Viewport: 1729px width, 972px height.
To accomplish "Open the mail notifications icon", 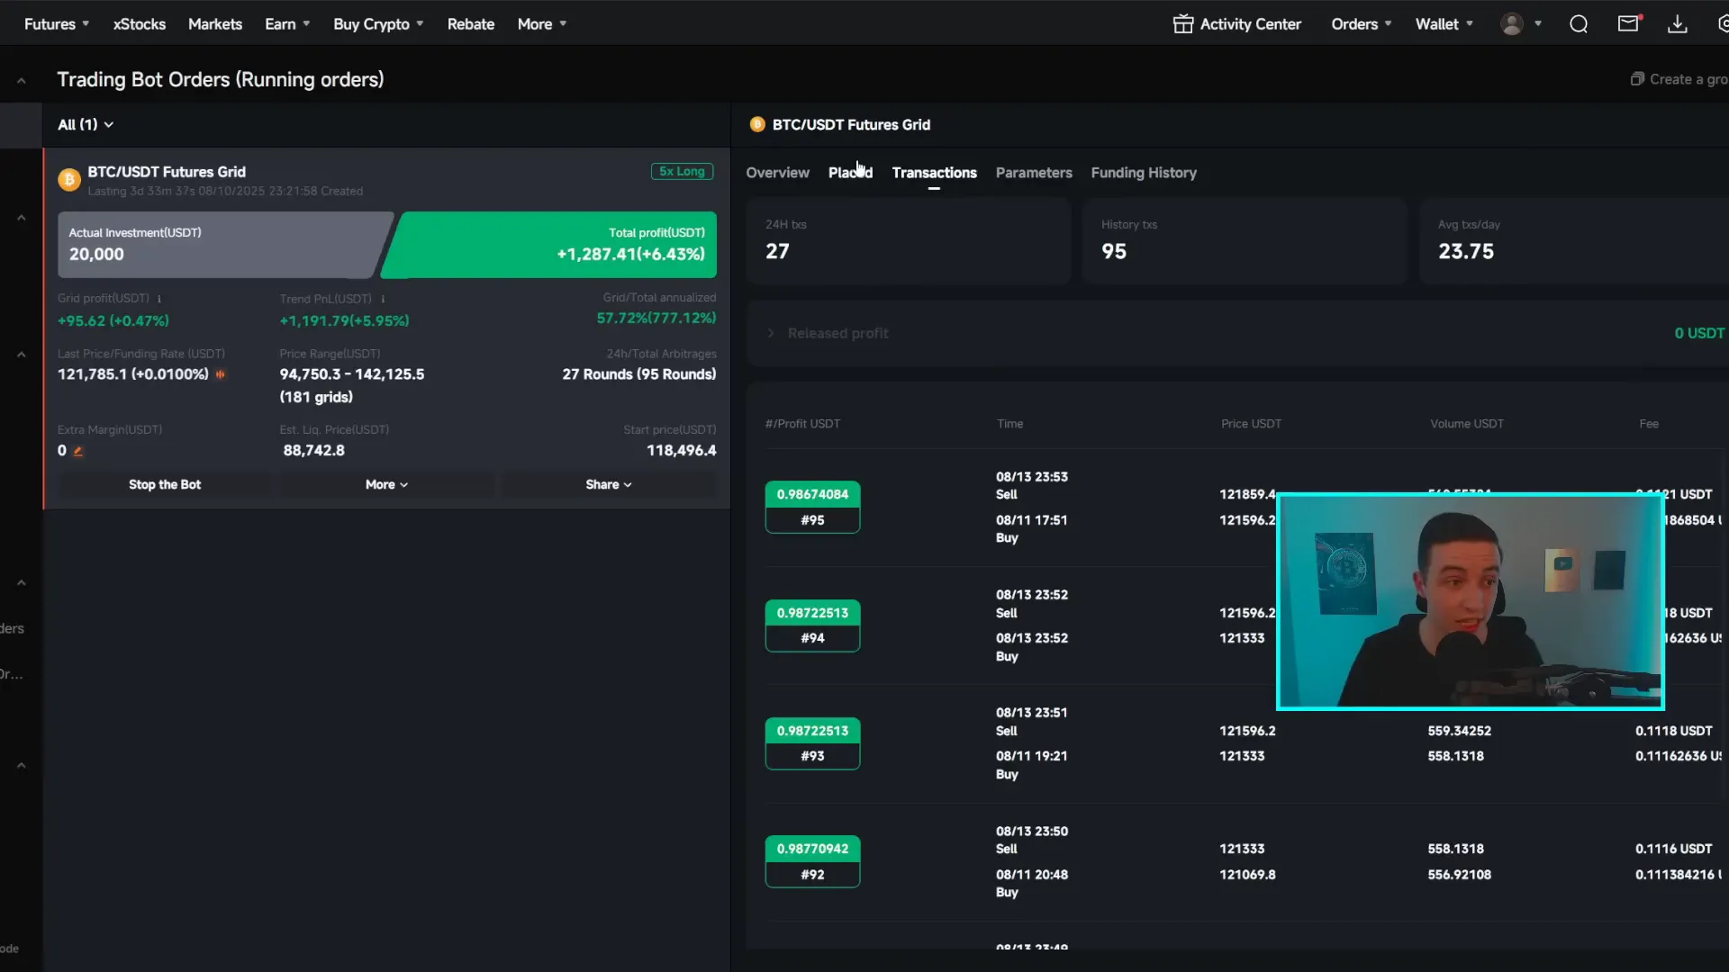I will (1629, 23).
